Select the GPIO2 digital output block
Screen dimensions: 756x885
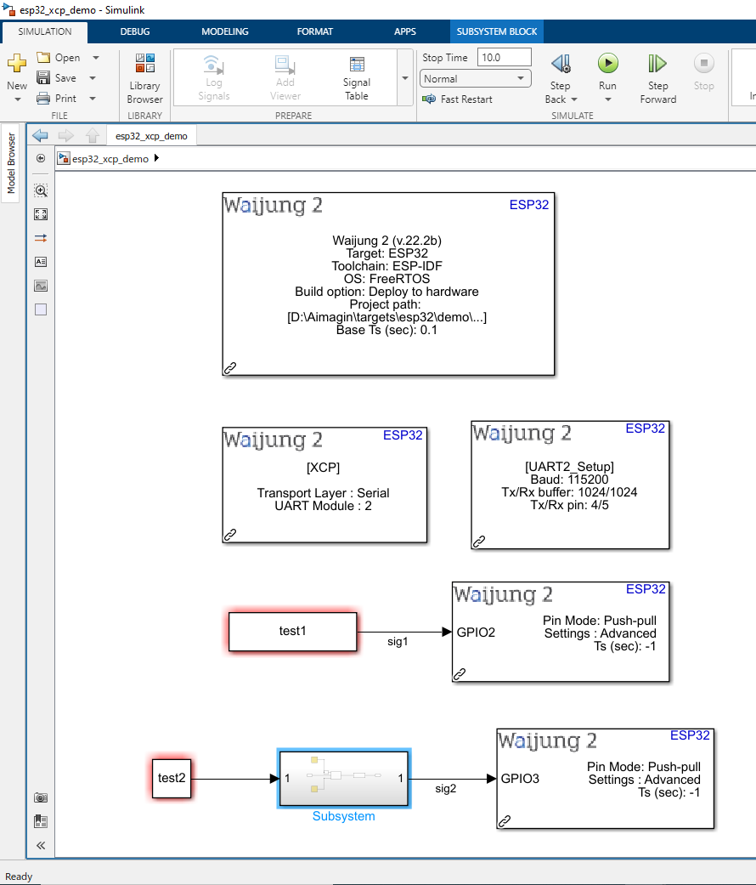(561, 633)
